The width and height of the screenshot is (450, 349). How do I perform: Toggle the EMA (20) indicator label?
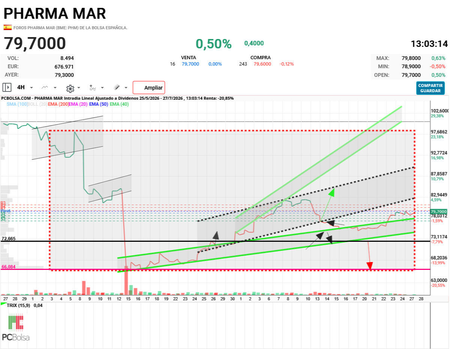tap(78, 104)
